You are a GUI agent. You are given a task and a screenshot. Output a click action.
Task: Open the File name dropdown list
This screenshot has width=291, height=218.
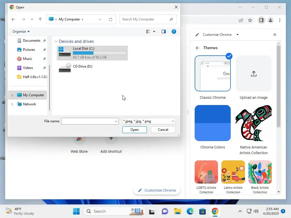tap(116, 121)
